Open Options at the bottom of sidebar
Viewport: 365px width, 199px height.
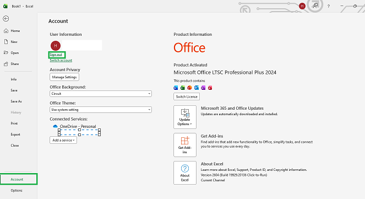[17, 190]
